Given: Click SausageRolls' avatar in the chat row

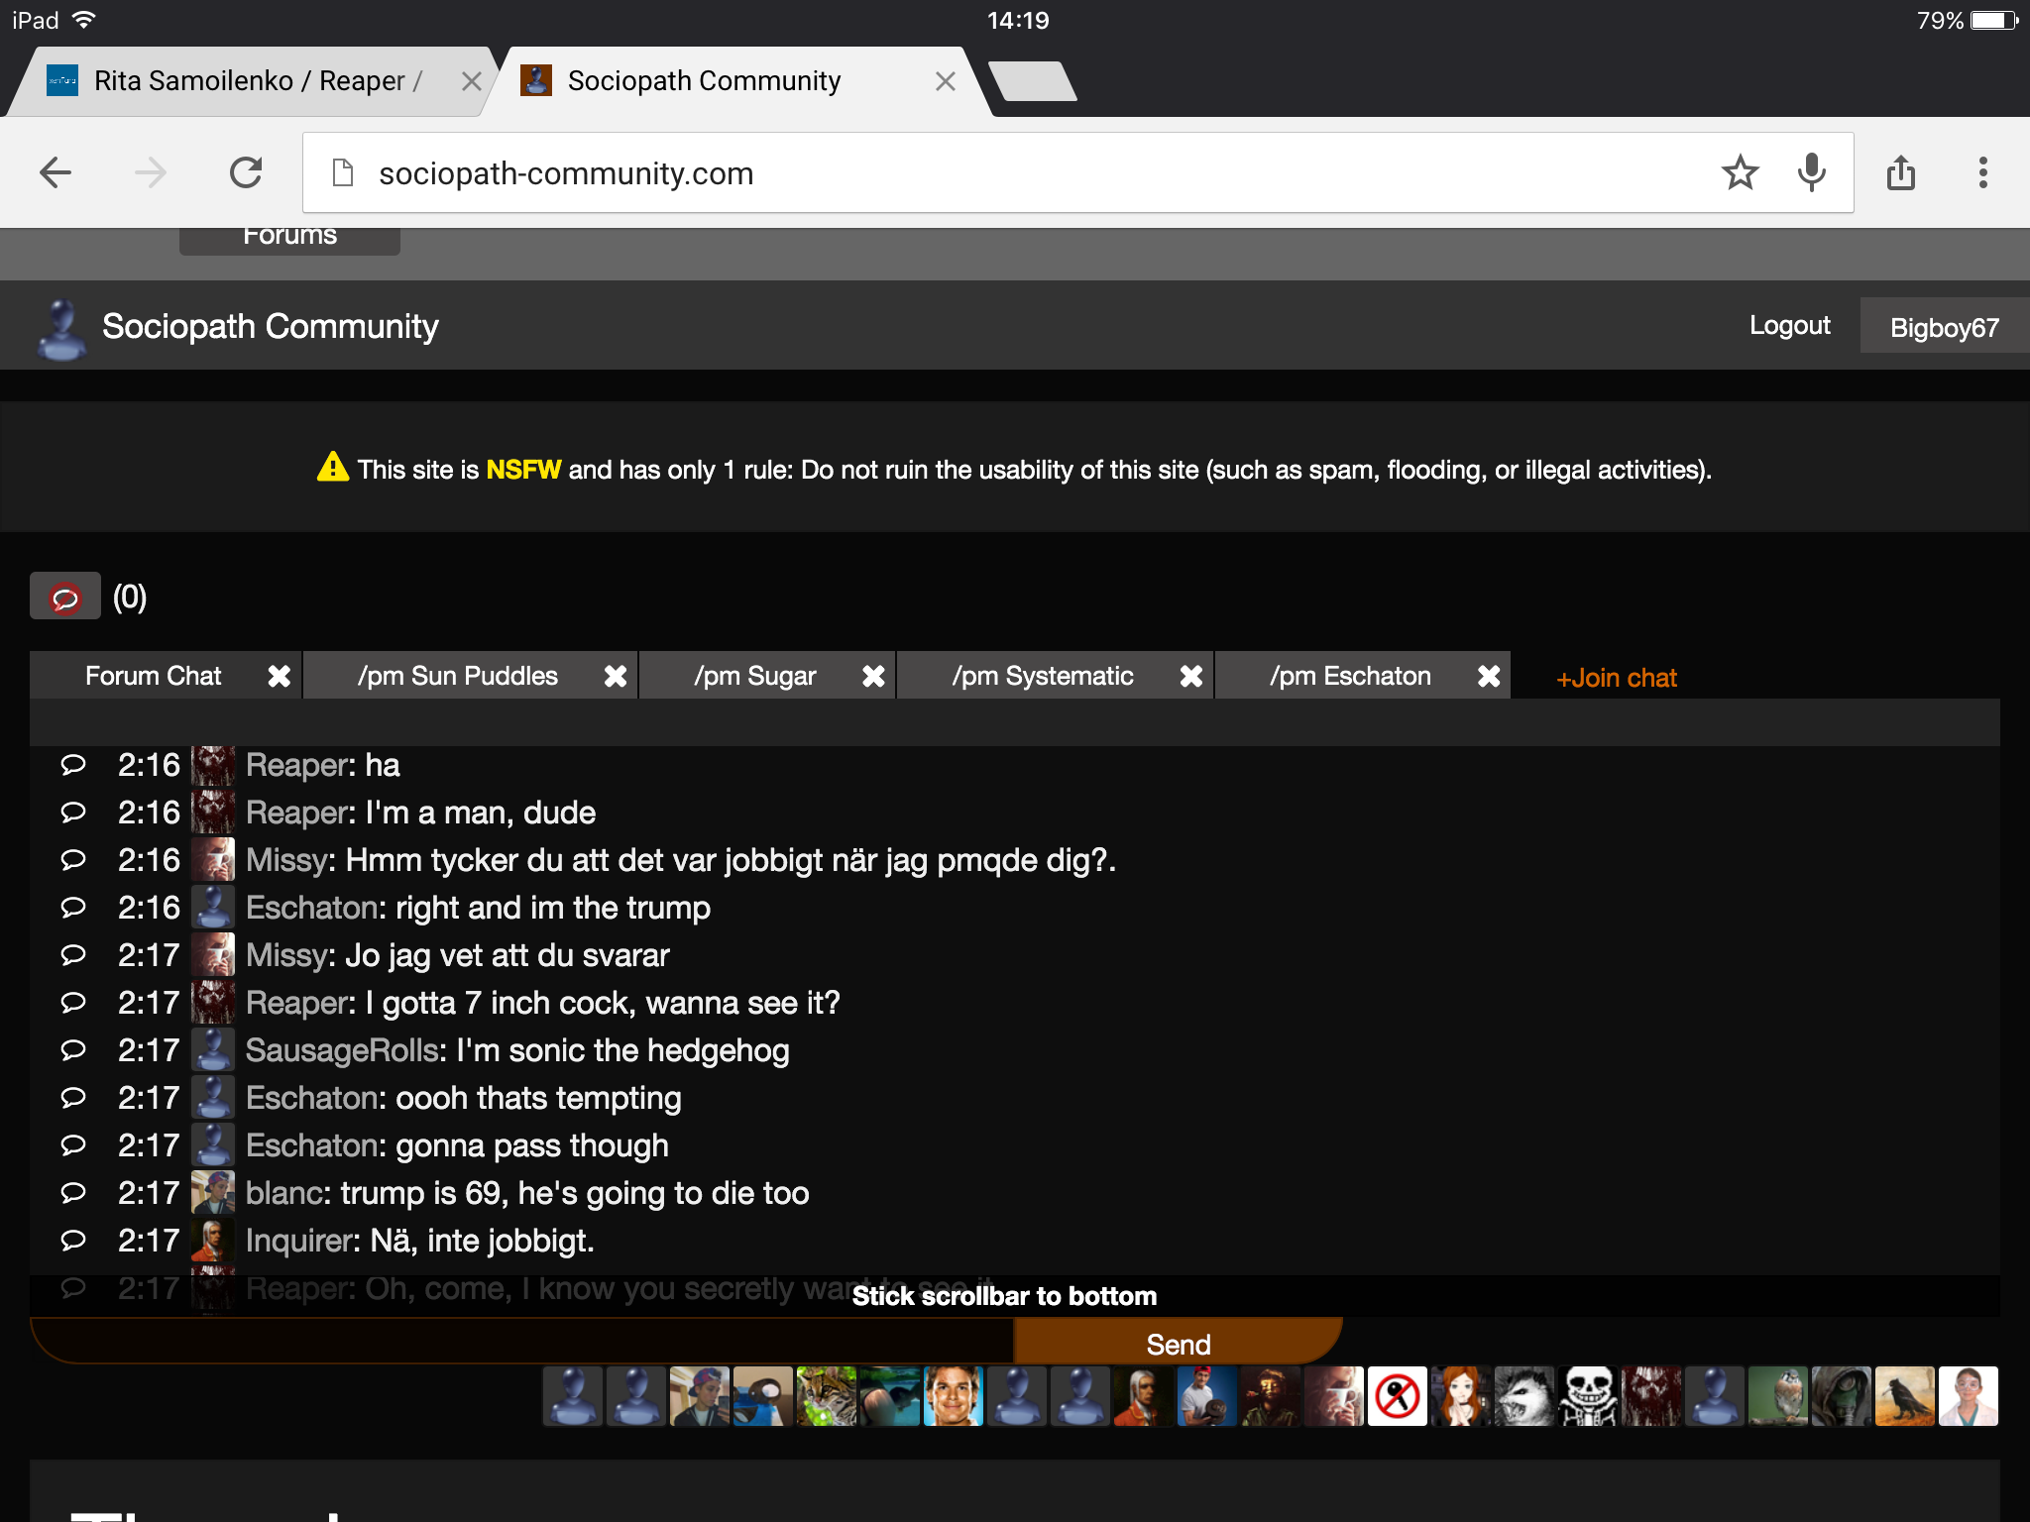Looking at the screenshot, I should (x=213, y=1050).
